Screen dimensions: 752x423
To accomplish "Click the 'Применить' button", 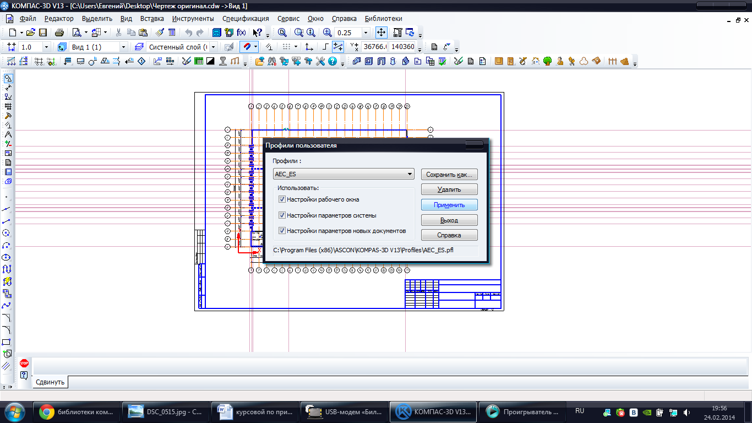I will pos(449,205).
